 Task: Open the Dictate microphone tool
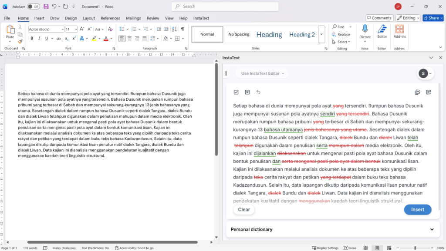(365, 32)
